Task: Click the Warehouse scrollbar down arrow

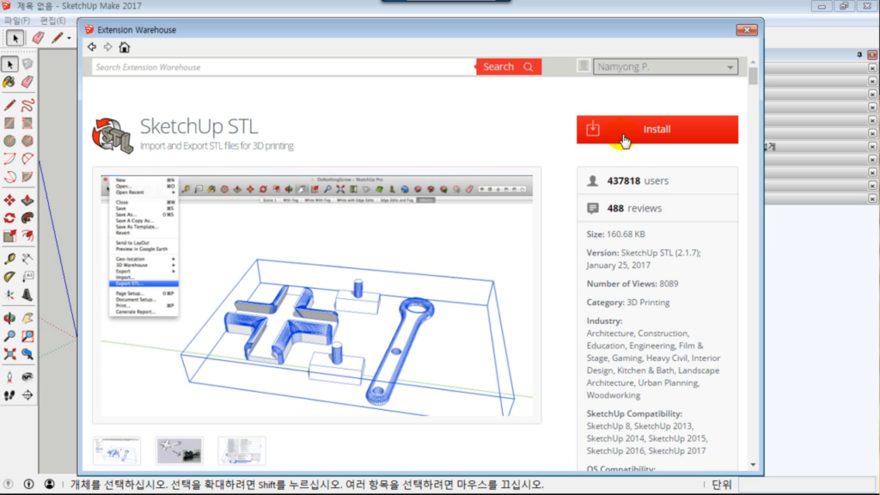Action: coord(753,465)
